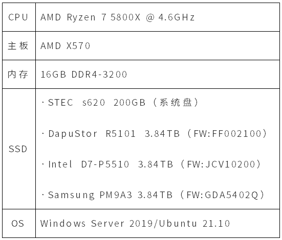Screen dimensions: 282x240
Task: Click the bullet before Samsung entry
Action: click(43, 195)
